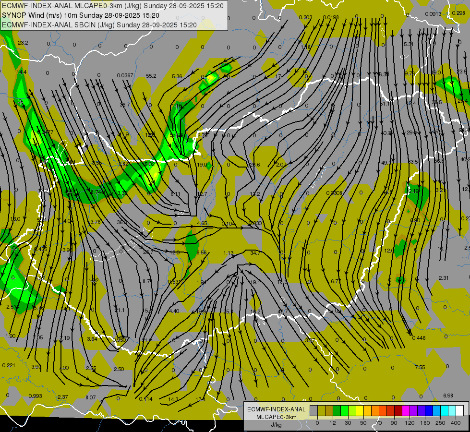
Task: Click the map value 14.3
Action: 173,399
